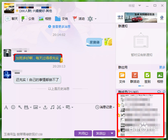
Task: Click 更多 in group apps
Action: click(x=162, y=67)
